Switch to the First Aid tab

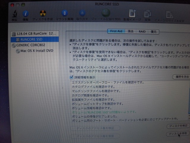point(115,31)
